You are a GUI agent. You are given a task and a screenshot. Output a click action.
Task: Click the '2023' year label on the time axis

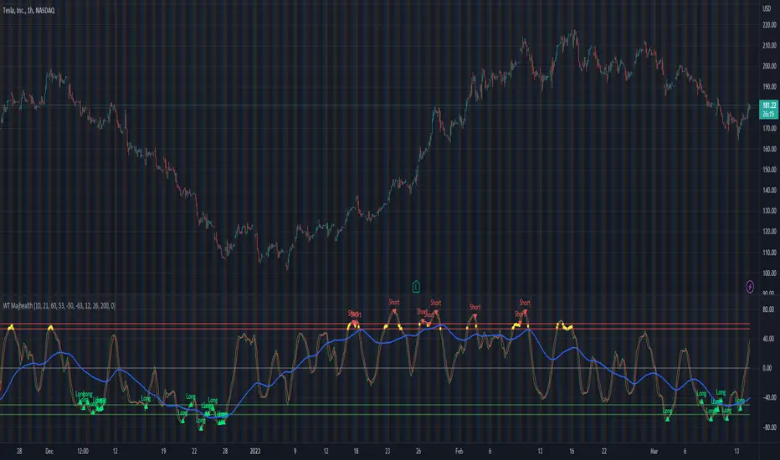255,451
